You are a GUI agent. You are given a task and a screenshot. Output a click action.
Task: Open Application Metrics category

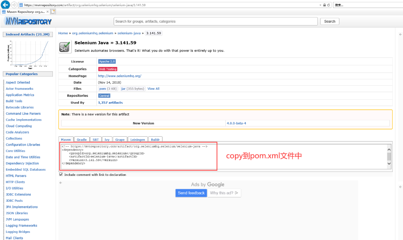click(20, 95)
